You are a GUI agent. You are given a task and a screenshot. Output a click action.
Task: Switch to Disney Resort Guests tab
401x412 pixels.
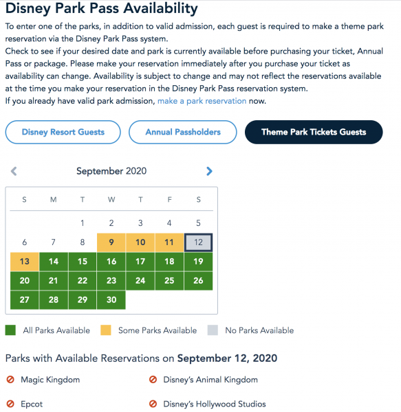63,132
